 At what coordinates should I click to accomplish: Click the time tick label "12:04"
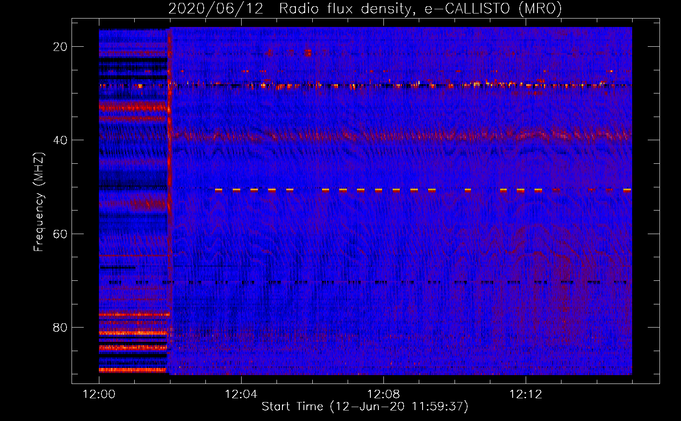pos(241,394)
